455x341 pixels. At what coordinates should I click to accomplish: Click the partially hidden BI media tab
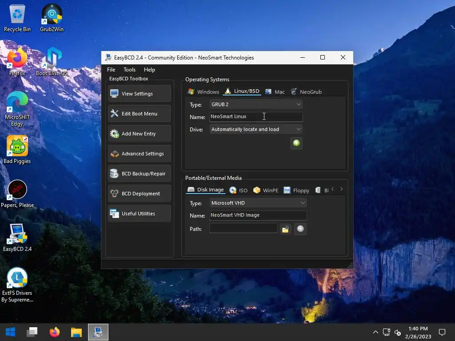(x=322, y=190)
